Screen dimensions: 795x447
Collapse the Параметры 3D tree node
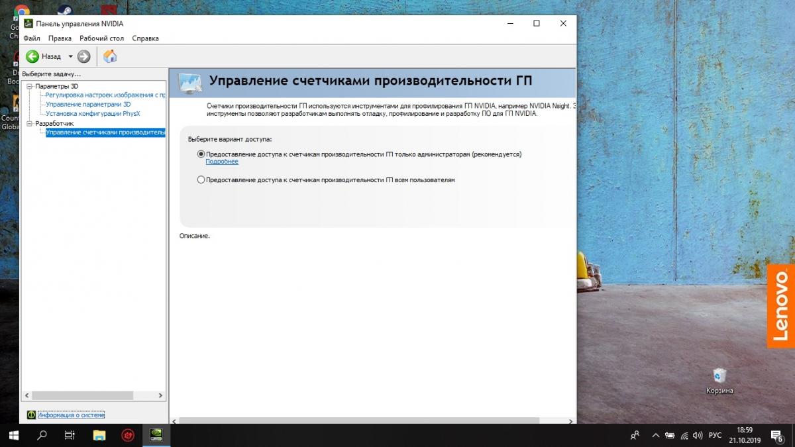[29, 86]
